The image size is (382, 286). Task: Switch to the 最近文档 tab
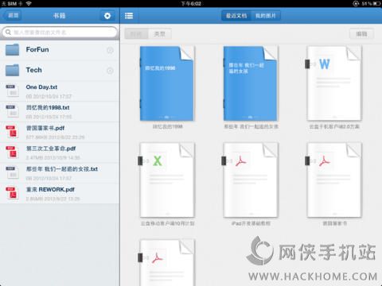coord(236,16)
